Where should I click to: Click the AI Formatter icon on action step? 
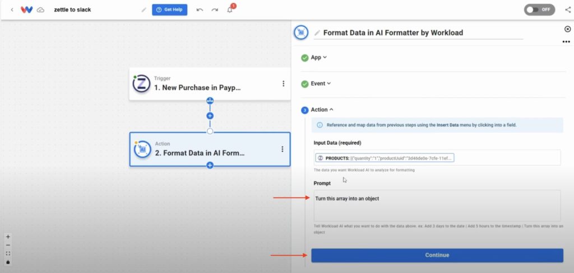click(x=142, y=149)
